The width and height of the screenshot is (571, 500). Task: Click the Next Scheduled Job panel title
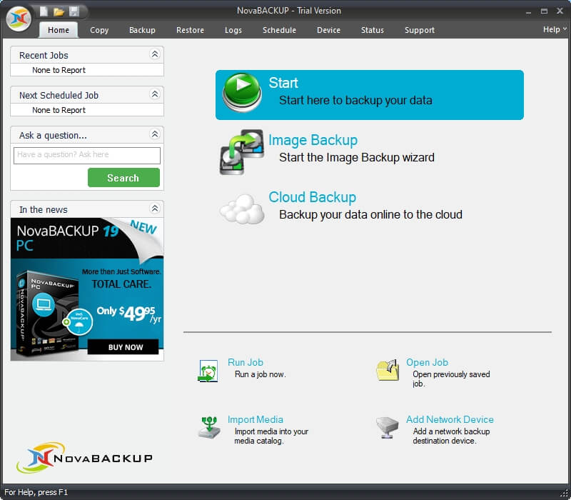(x=59, y=96)
